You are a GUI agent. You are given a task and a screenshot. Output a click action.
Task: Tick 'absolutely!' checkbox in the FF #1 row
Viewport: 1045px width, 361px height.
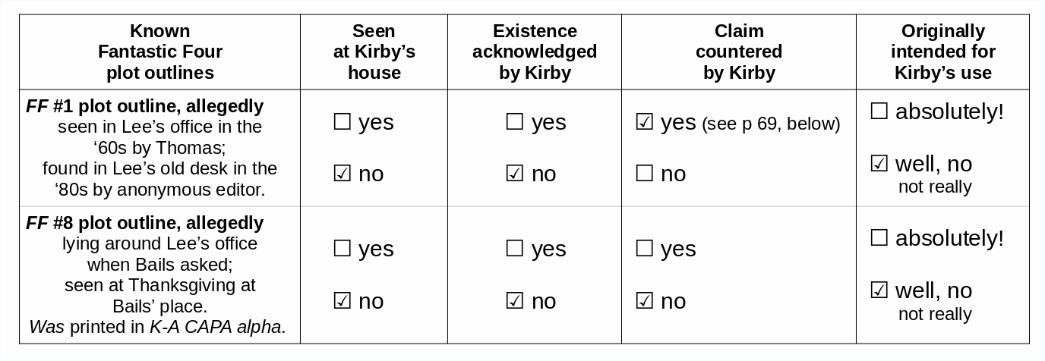879,111
